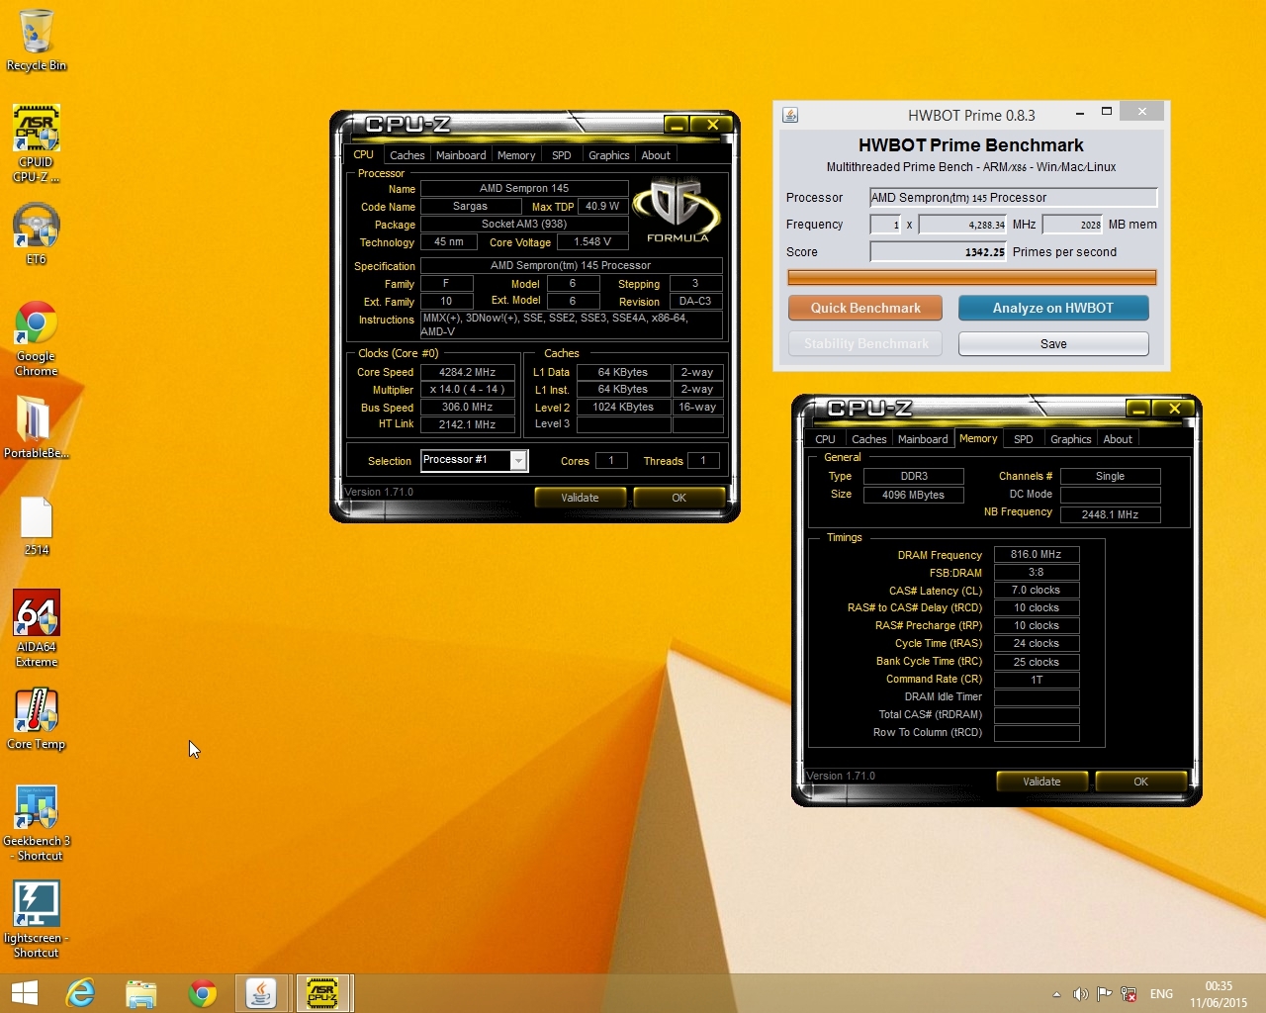Open the 2514 file icon
Screen dimensions: 1266x1013
37,525
